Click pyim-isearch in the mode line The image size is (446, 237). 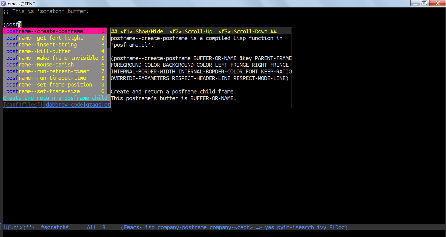tap(295, 227)
